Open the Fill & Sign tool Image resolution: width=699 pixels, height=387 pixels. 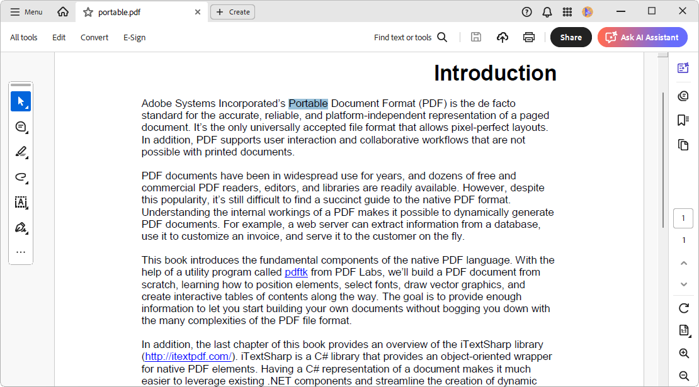pos(21,227)
